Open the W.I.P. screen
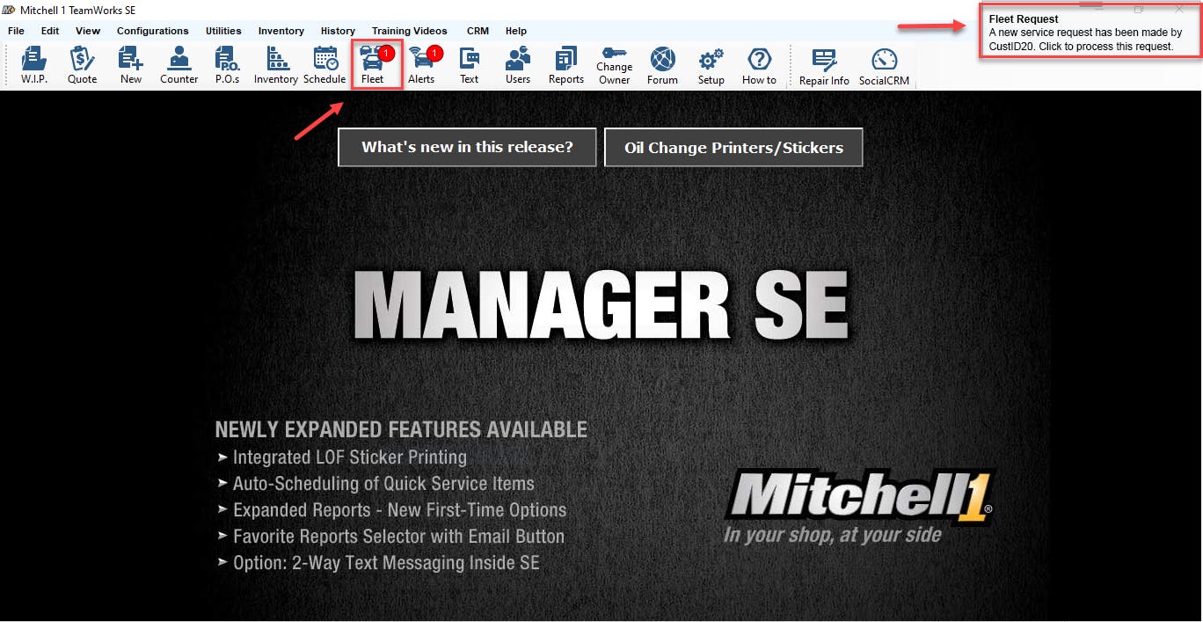This screenshot has width=1203, height=622. [33, 63]
